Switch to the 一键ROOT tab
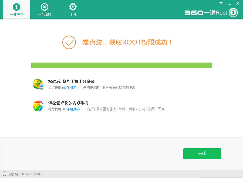This screenshot has width=243, height=178. tap(16, 10)
